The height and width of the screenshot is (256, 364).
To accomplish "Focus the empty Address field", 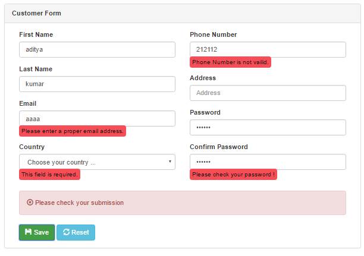I will click(x=268, y=93).
